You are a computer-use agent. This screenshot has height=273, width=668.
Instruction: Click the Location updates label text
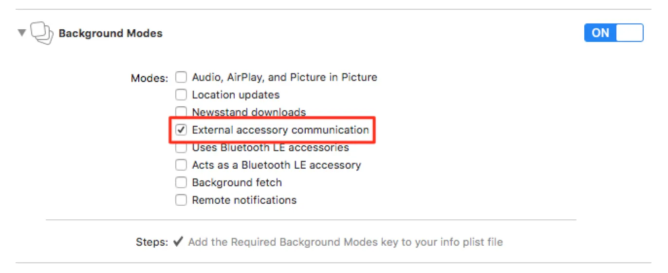(236, 95)
